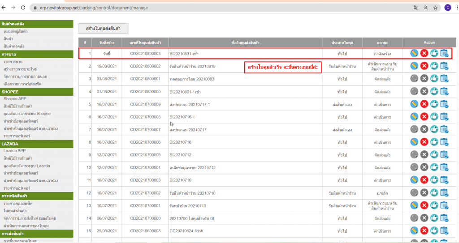Bookmark this page with the star icon
This screenshot has height=243, width=459.
(435, 8)
